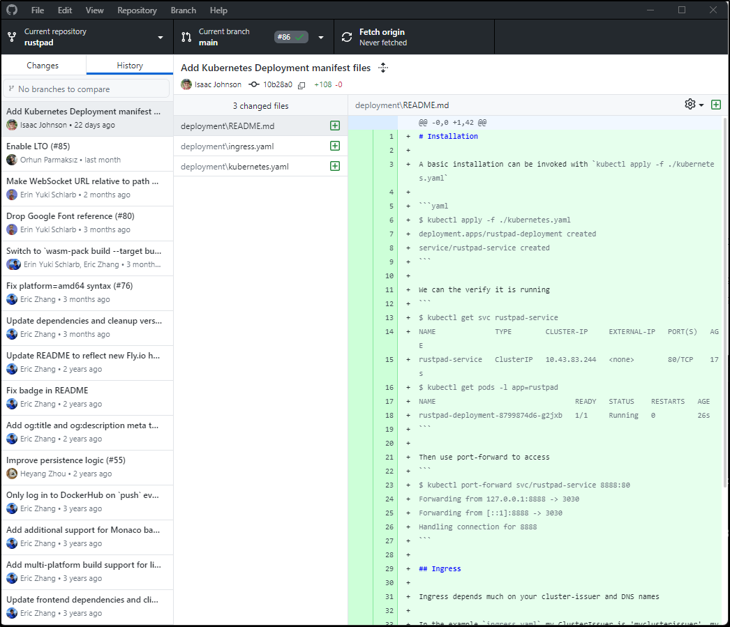
Task: Close the GitHub Desktop window
Action: tap(713, 10)
